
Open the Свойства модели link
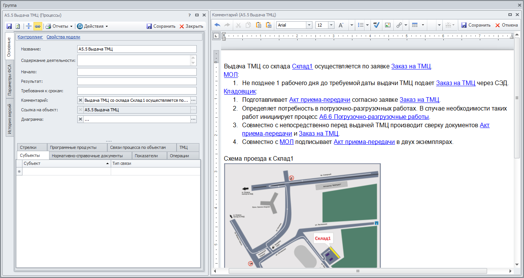tap(63, 37)
